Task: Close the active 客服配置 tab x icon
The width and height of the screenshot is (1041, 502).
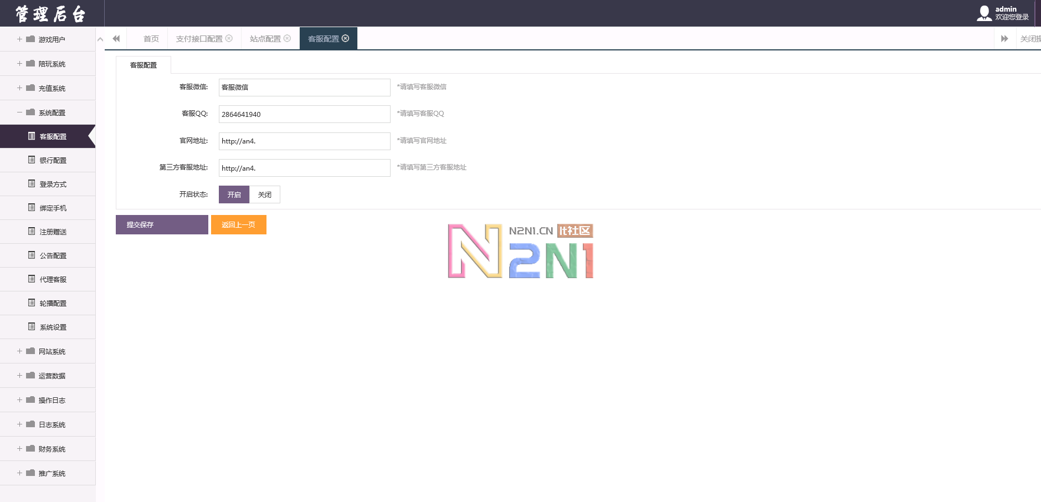Action: click(x=346, y=38)
